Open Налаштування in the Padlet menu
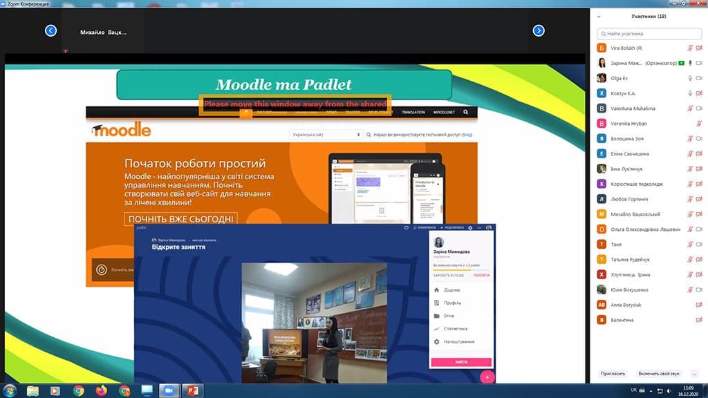The width and height of the screenshot is (708, 398). coord(459,341)
